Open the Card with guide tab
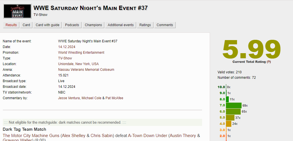 (x=47, y=25)
